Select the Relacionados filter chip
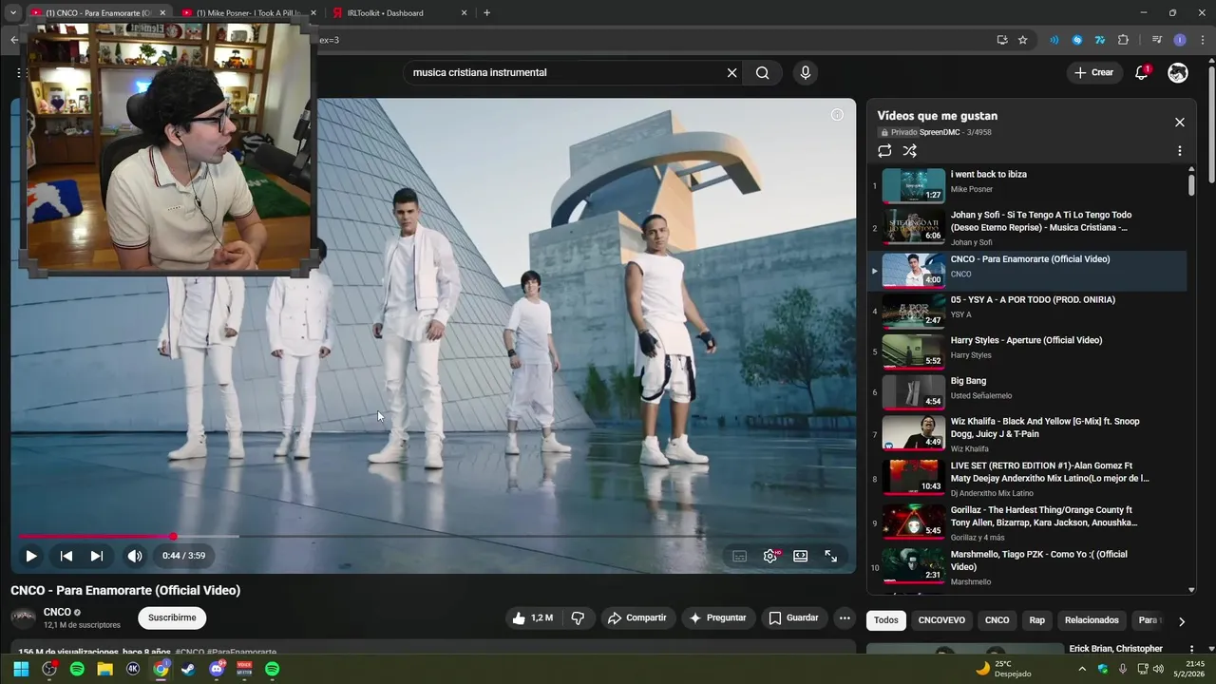 pos(1092,620)
